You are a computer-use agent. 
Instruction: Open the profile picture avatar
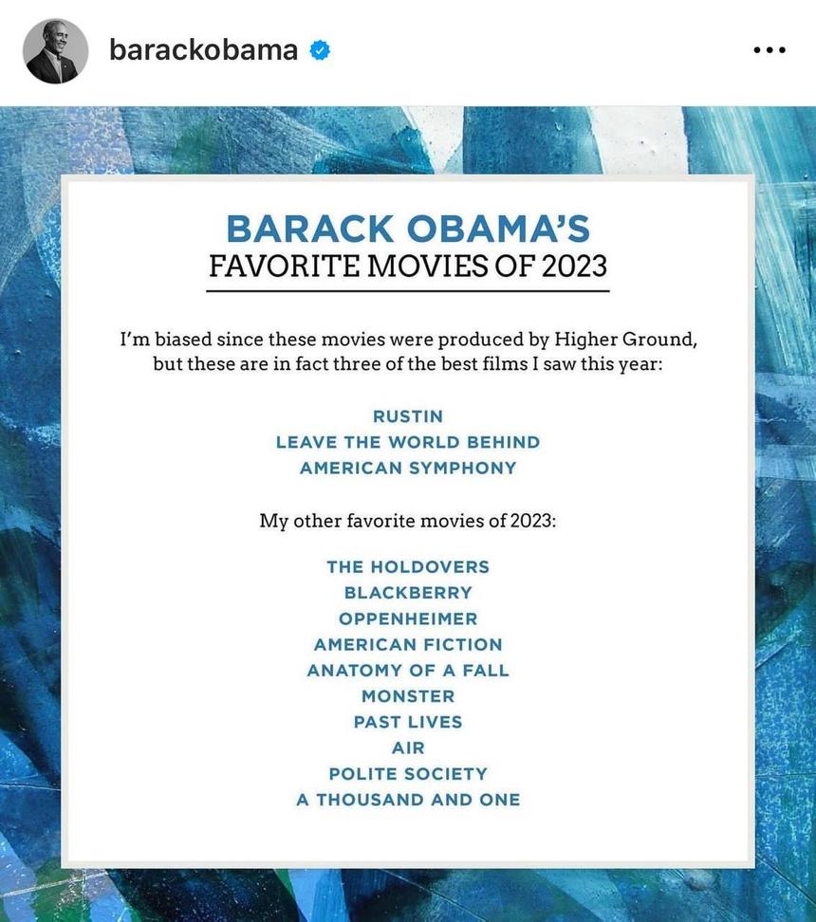click(55, 50)
